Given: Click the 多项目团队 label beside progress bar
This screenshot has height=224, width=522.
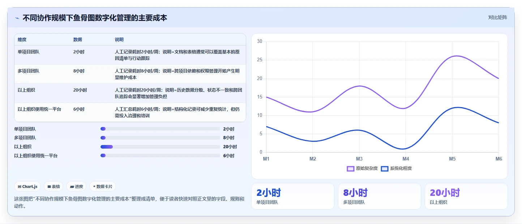Looking at the screenshot, I should pos(25,138).
